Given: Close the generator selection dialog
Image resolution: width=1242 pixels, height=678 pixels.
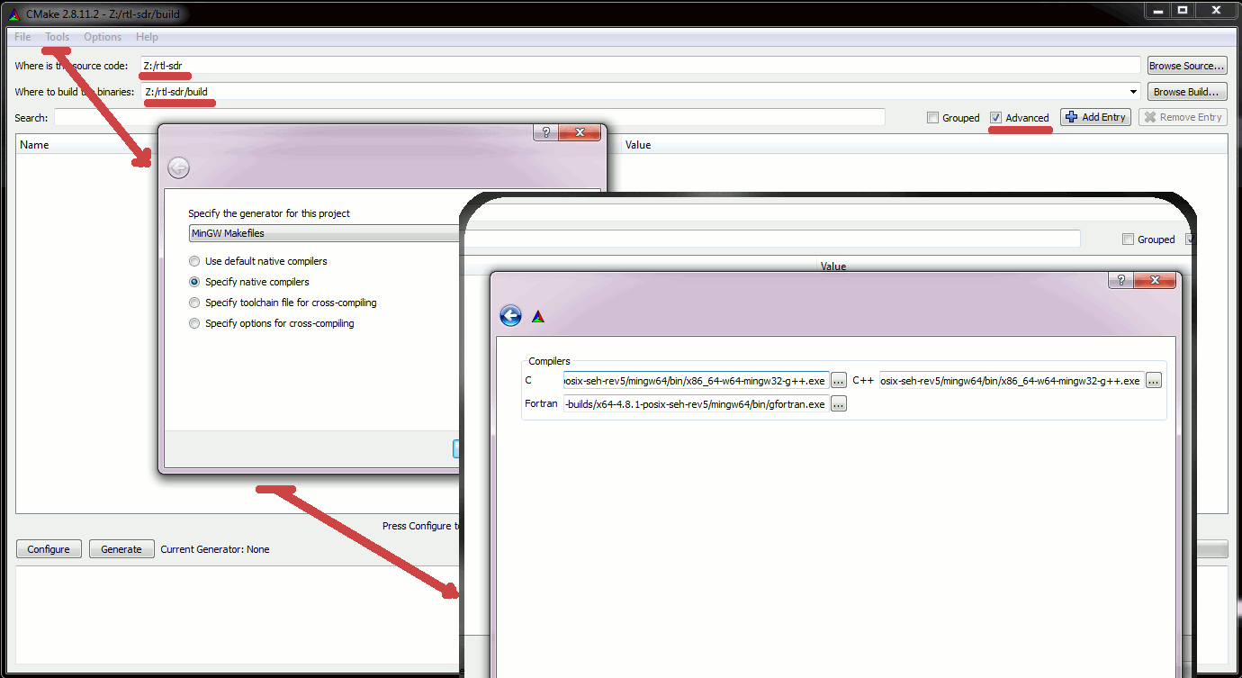Looking at the screenshot, I should tap(580, 132).
